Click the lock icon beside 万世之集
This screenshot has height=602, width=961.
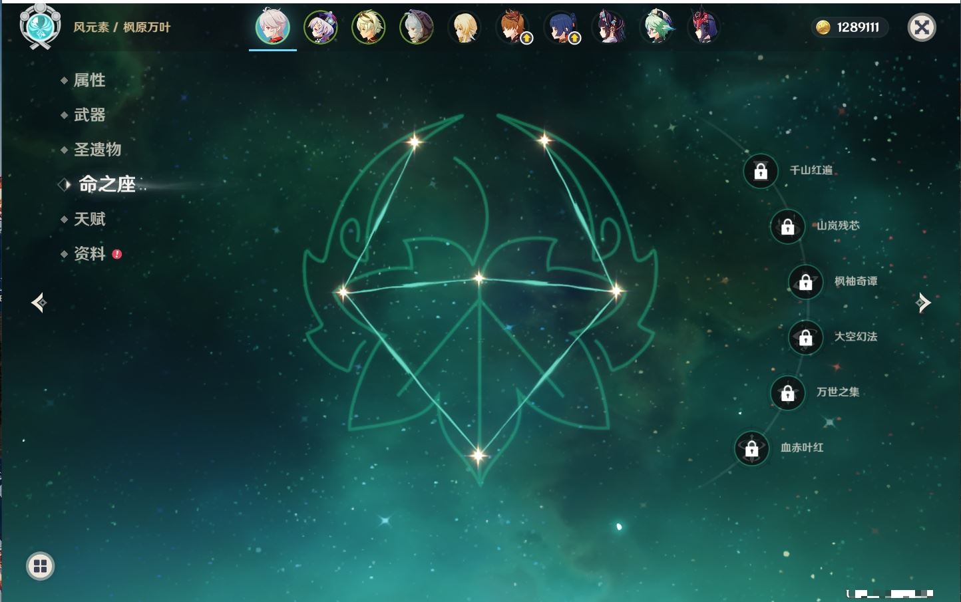[x=787, y=392]
